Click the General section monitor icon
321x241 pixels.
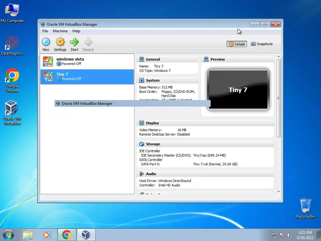click(x=141, y=59)
